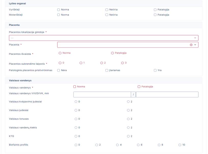Image resolution: width=208 pixels, height=154 pixels.
Task: Check Patalogija for Moteriškieji lyties organai
Action: [x=155, y=15]
